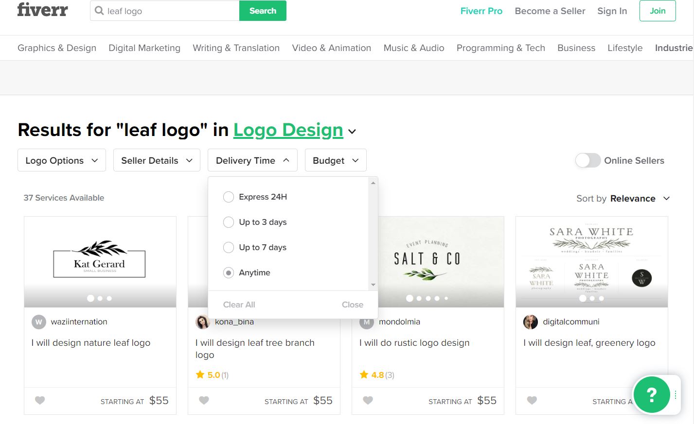This screenshot has width=694, height=424.
Task: Click the search magnifier icon
Action: 99,11
